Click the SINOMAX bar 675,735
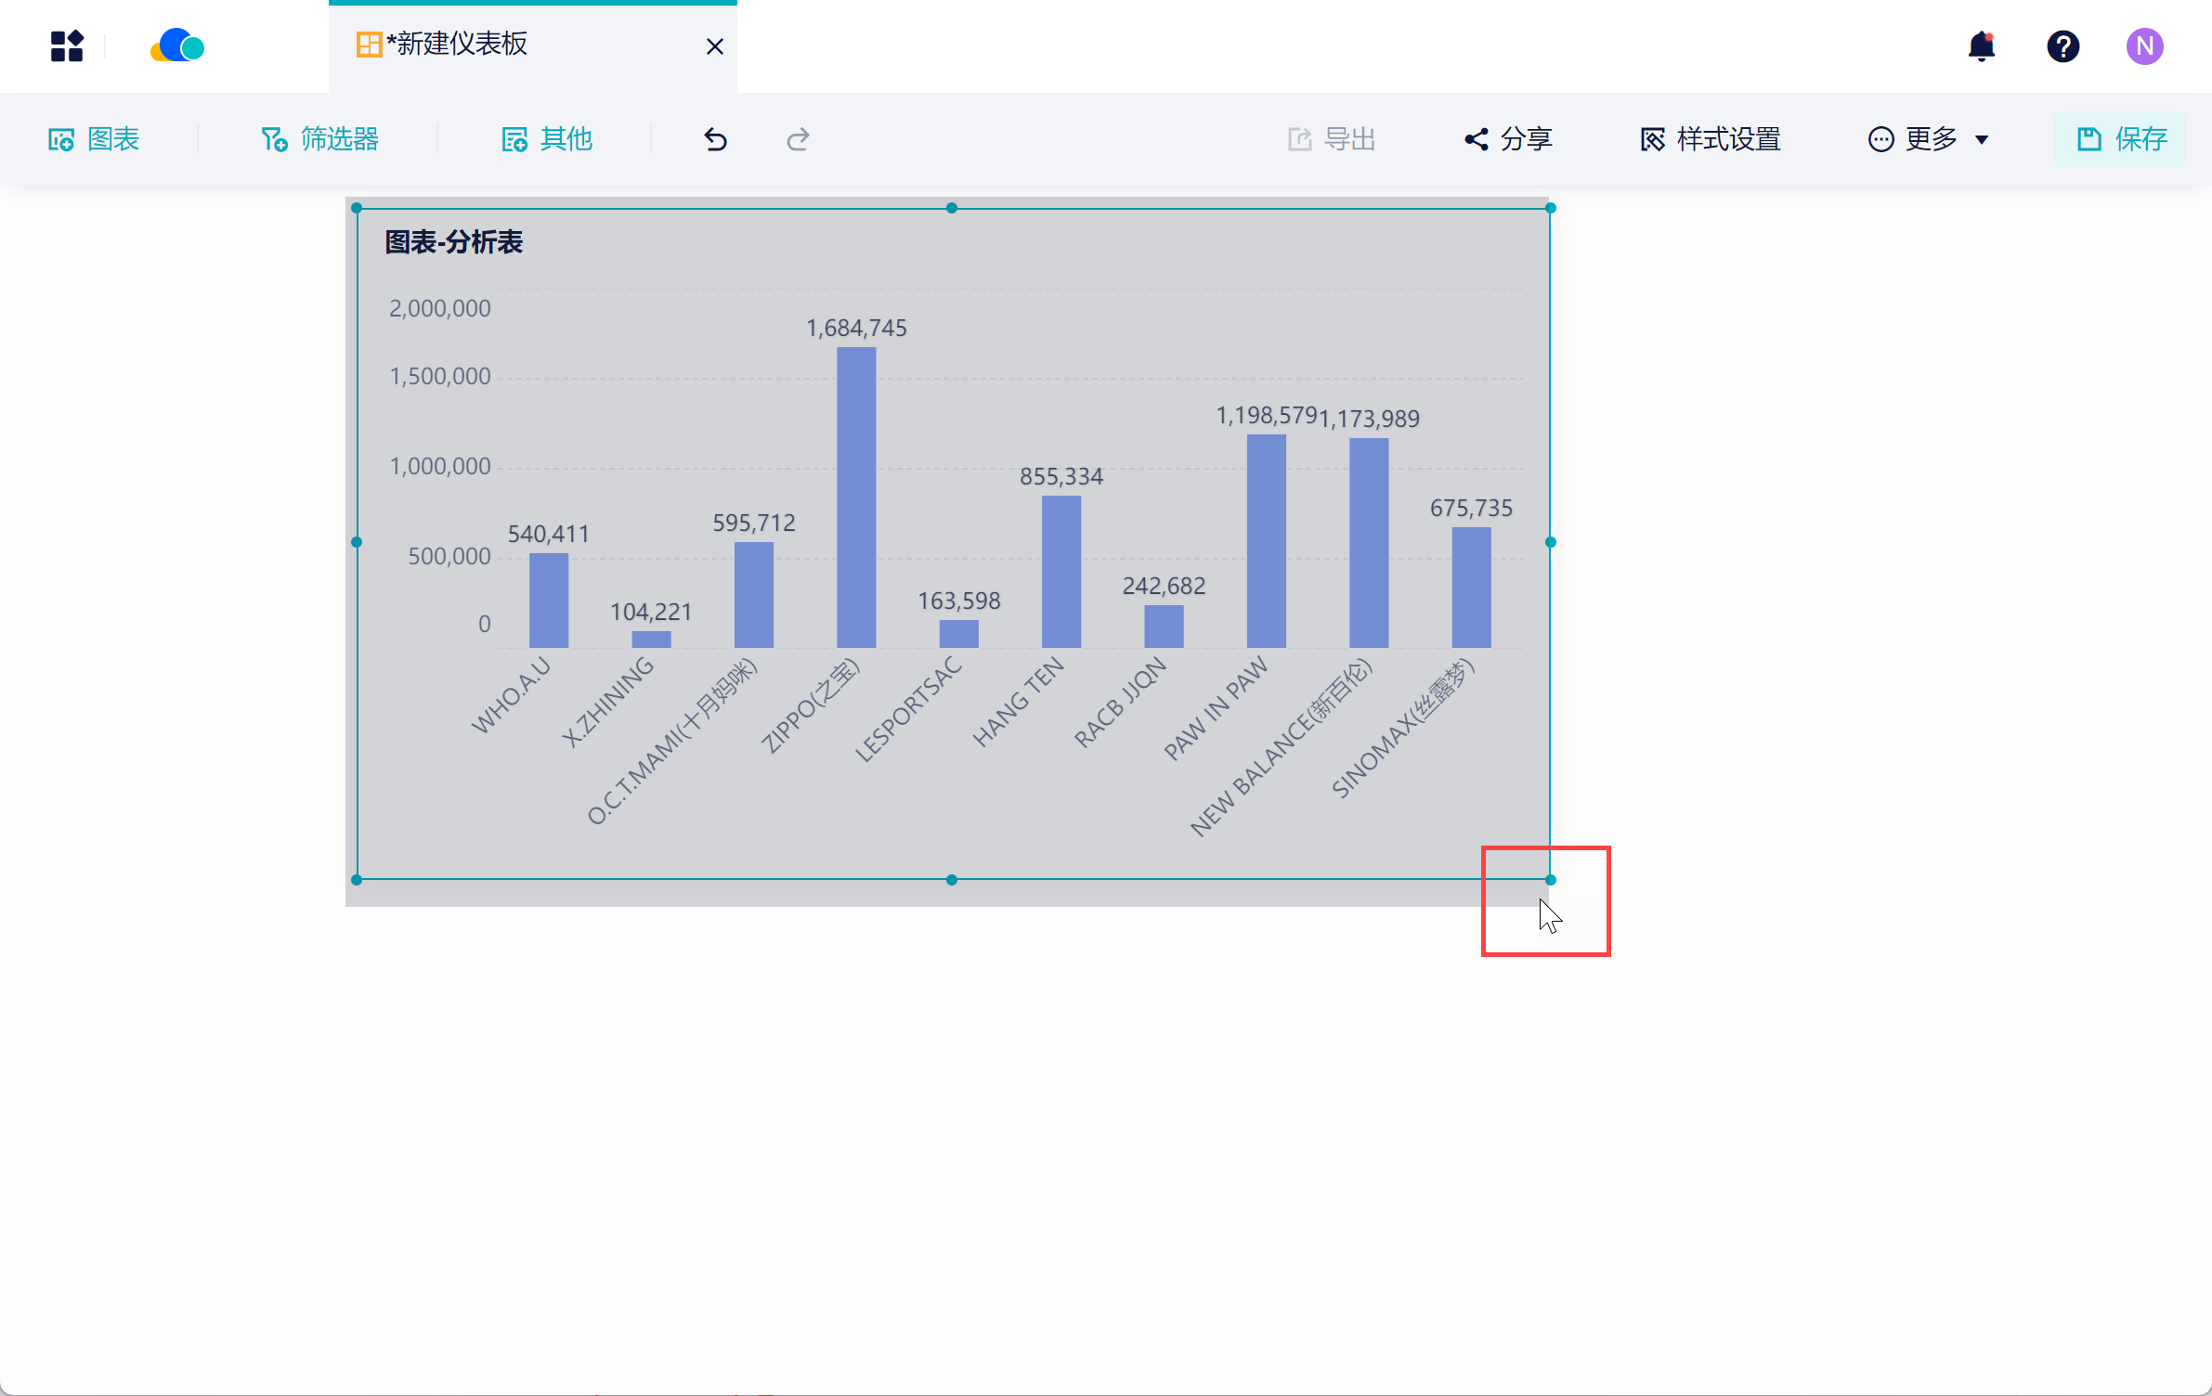This screenshot has height=1396, width=2212. click(1471, 588)
